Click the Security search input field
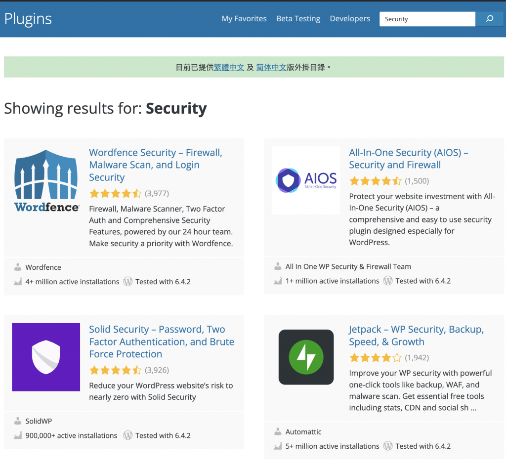 427,19
